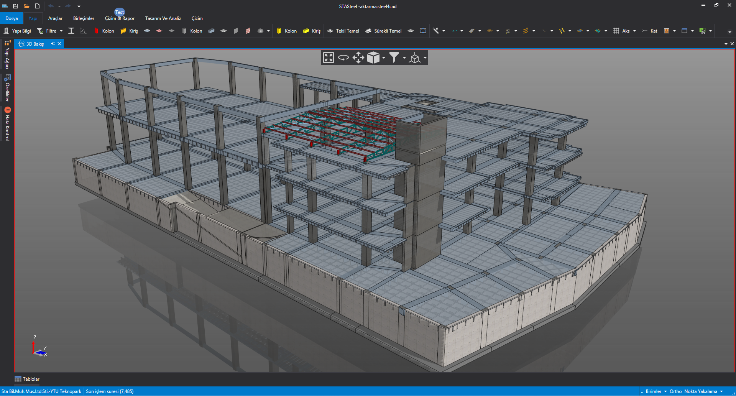736x396 pixels.
Task: Open the Birleşimler ribbon tab
Action: click(84, 18)
